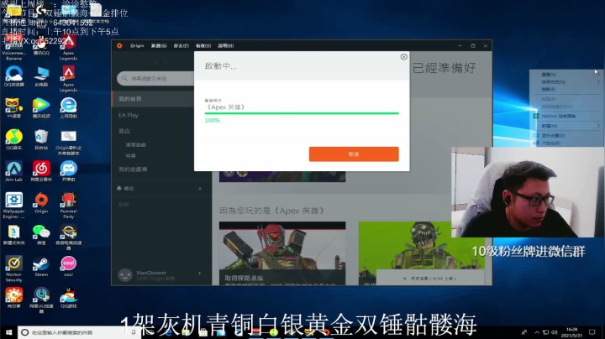The width and height of the screenshot is (605, 339).
Task: Launch Steam from the desktop
Action: pos(41,266)
